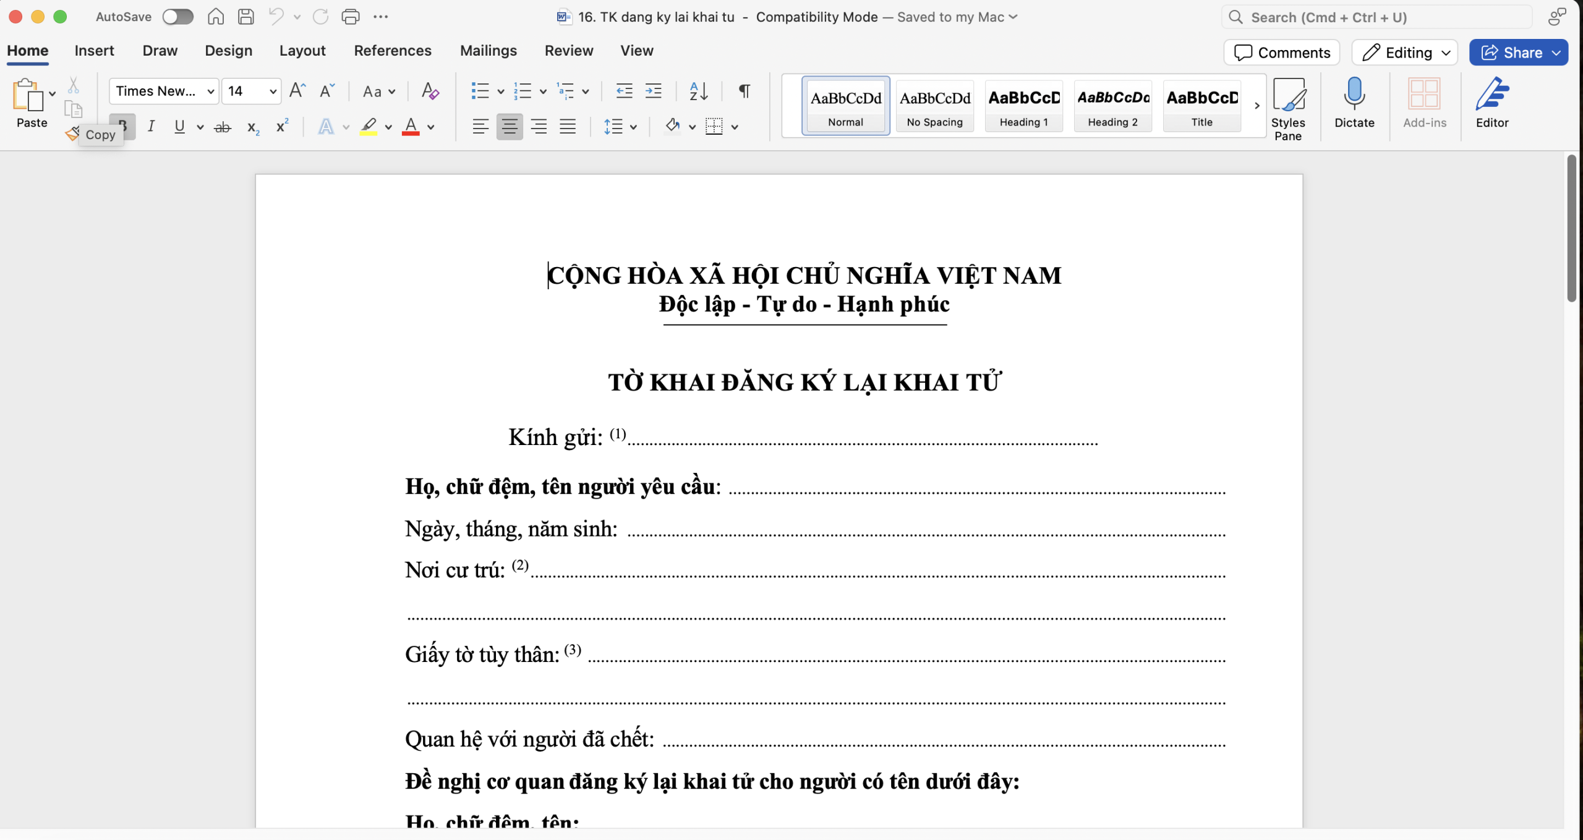Cut selection with scissors icon

point(73,85)
